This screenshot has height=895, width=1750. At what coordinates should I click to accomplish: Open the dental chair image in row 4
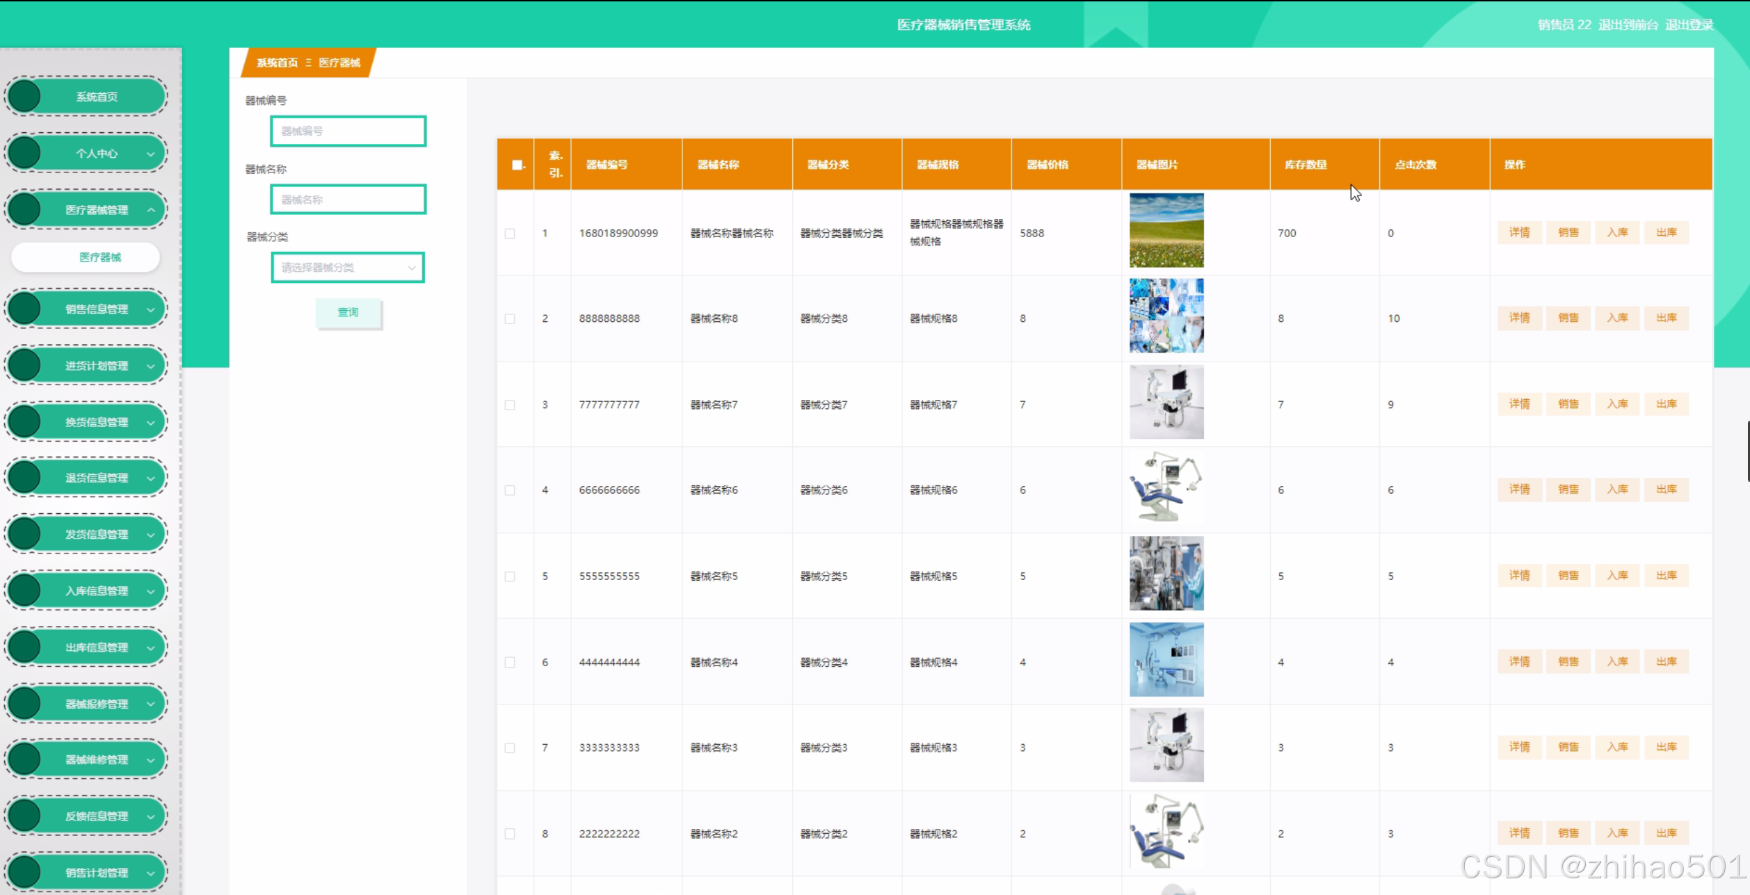click(1166, 488)
